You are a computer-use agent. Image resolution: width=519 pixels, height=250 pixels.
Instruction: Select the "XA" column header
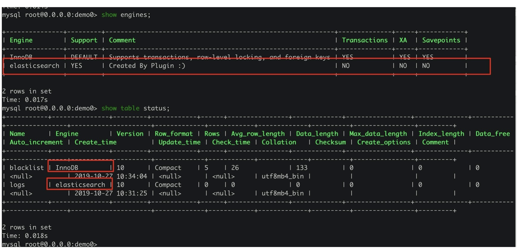(403, 40)
